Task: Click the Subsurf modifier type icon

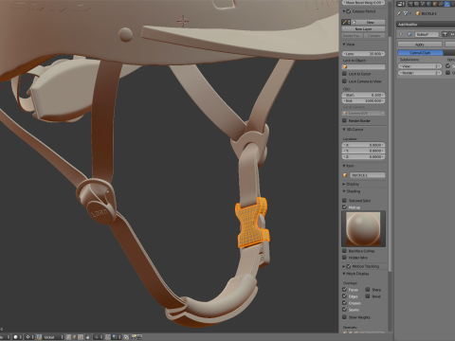Action: (x=409, y=34)
